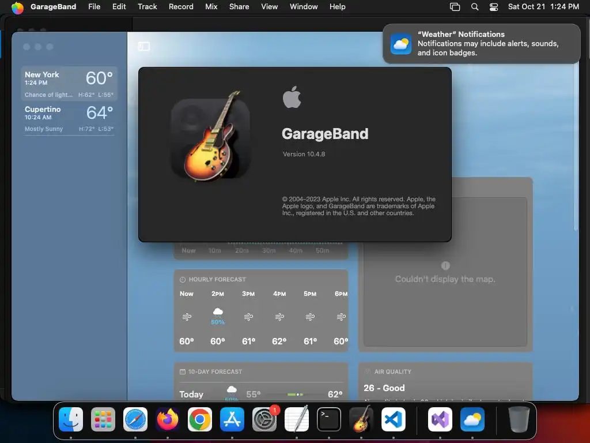Click Weather icon in the notification banner

coord(401,44)
